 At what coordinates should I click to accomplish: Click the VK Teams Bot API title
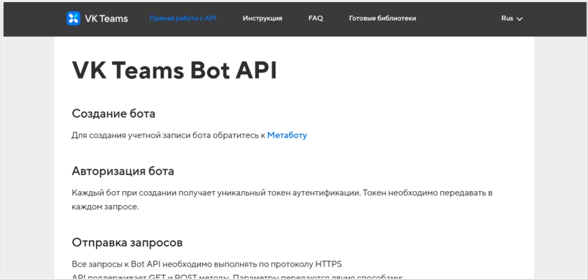[x=174, y=71]
